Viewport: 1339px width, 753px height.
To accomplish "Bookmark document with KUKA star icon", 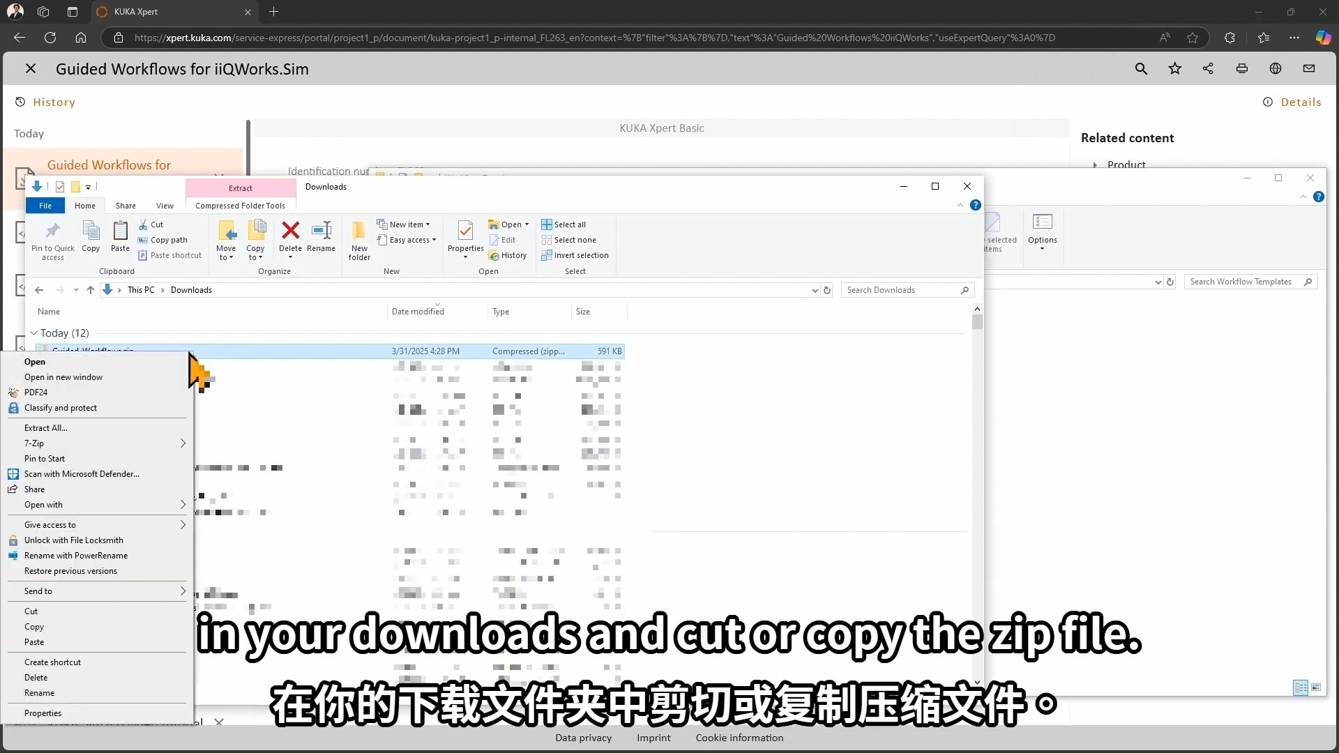I will (x=1175, y=68).
